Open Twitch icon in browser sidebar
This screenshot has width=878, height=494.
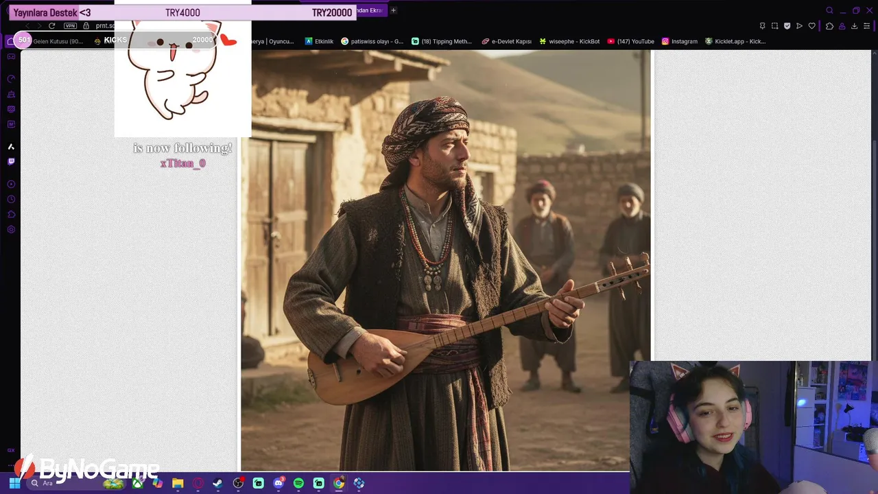pos(11,162)
